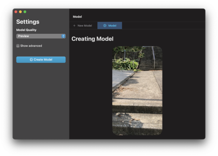The width and height of the screenshot is (218, 156).
Task: Click the yellow minimize window button
Action: pyautogui.click(x=20, y=12)
